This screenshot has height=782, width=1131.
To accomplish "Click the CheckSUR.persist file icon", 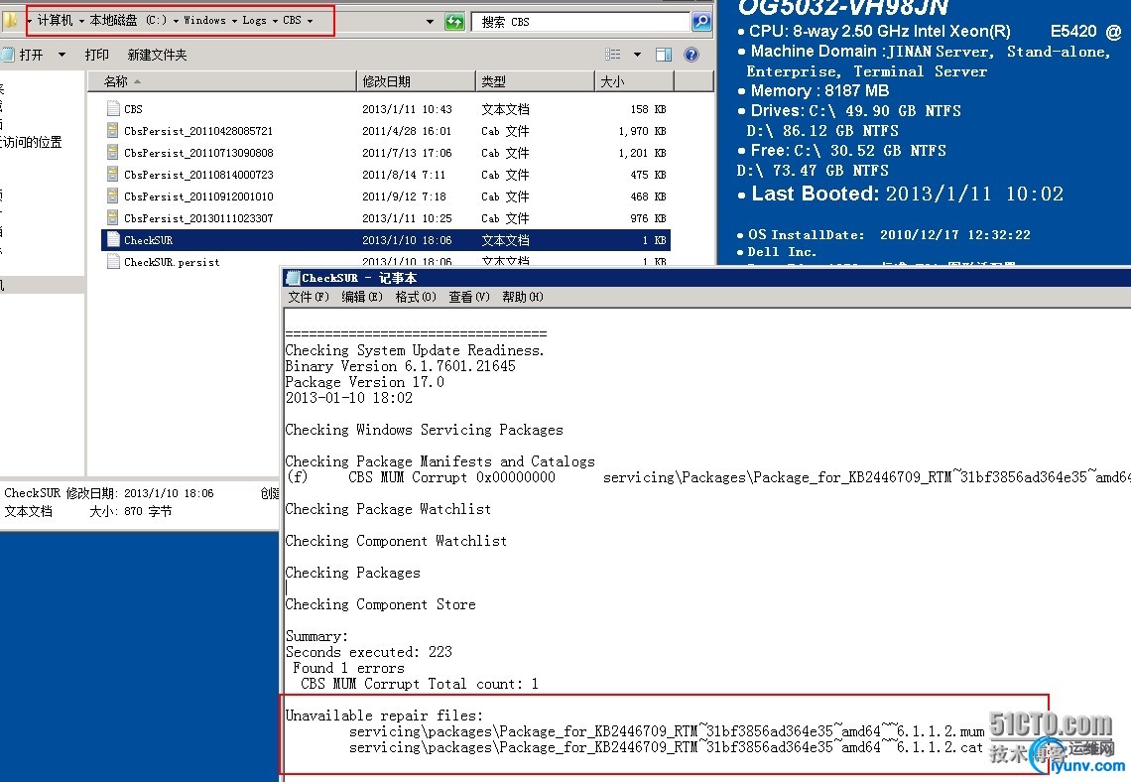I will tap(113, 262).
